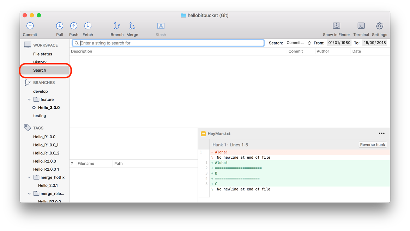Click the Commit toolbar icon

click(x=30, y=26)
